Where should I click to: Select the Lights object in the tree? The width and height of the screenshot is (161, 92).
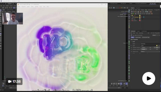pos(134,16)
